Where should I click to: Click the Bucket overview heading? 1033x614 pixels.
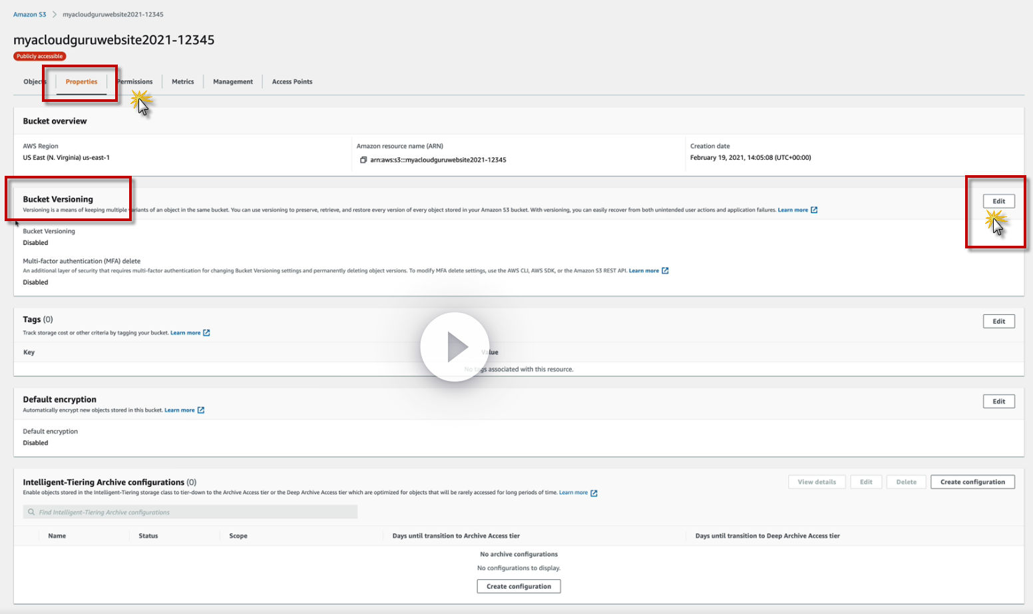point(55,121)
